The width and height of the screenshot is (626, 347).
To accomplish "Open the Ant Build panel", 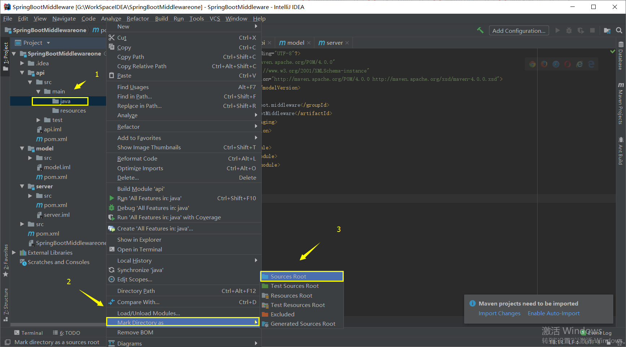I will (x=621, y=151).
